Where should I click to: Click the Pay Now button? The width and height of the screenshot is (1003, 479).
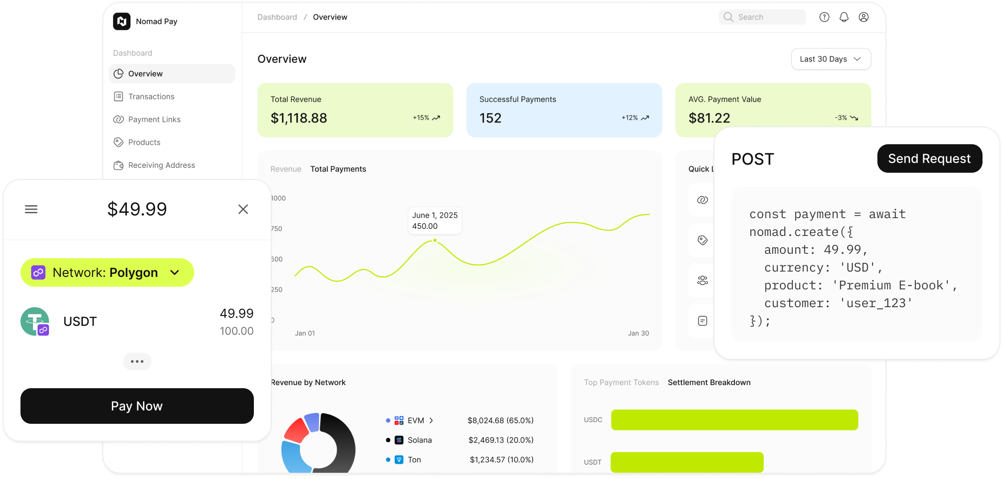point(137,406)
